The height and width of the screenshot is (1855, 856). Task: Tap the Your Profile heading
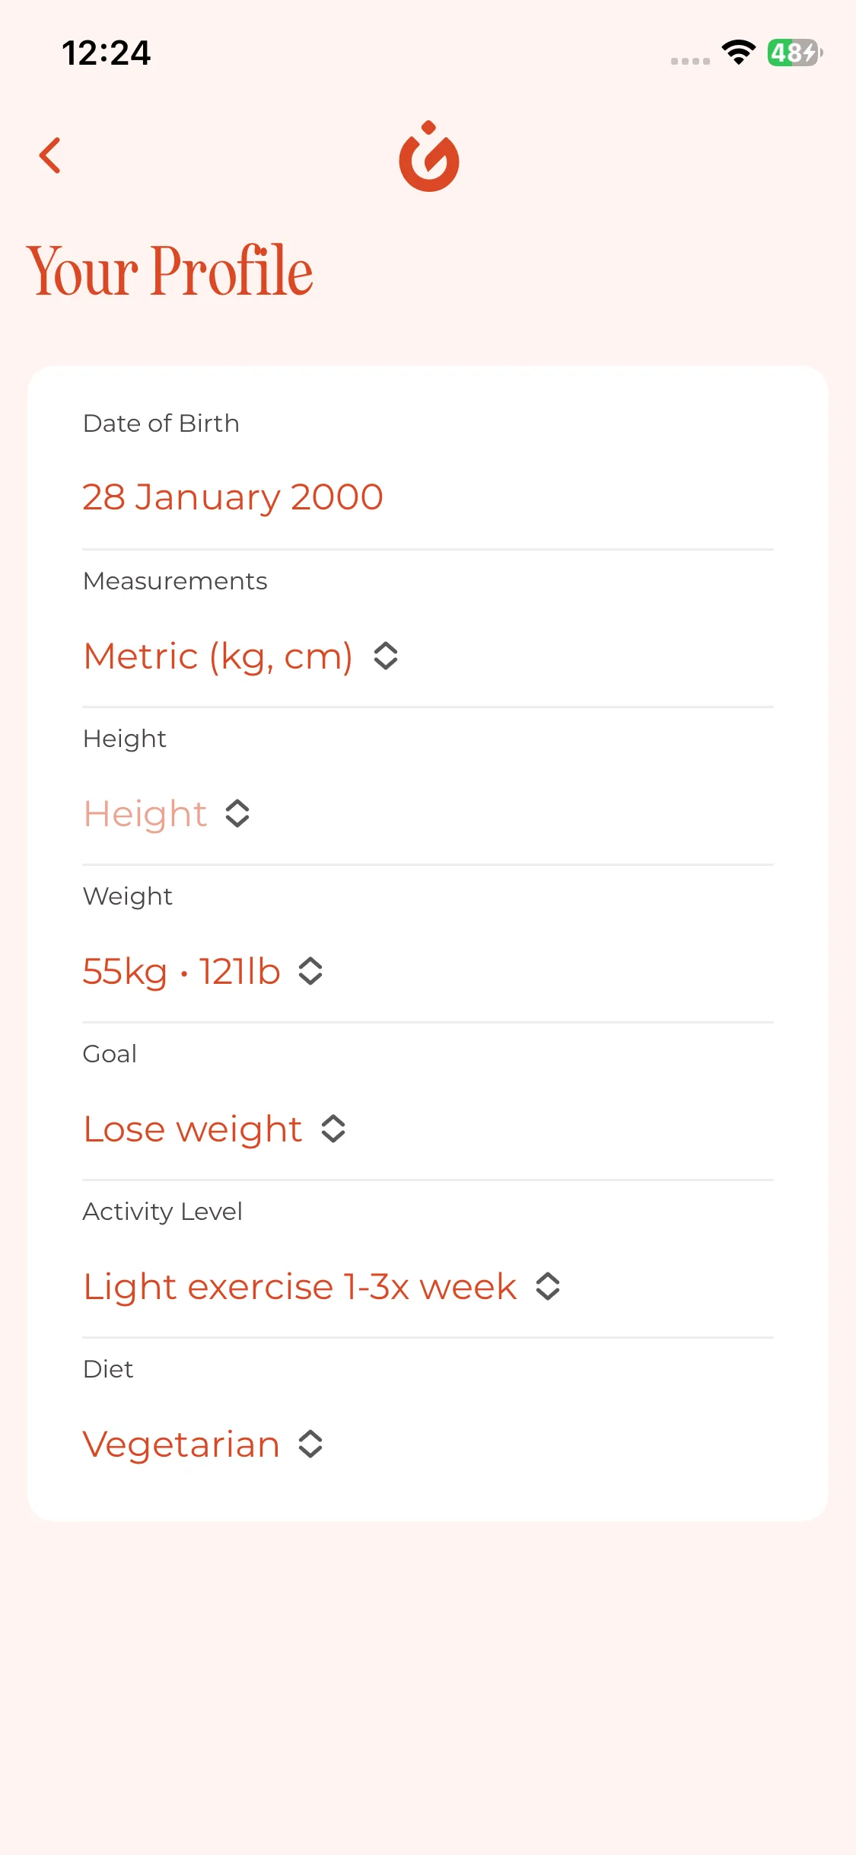click(x=170, y=270)
